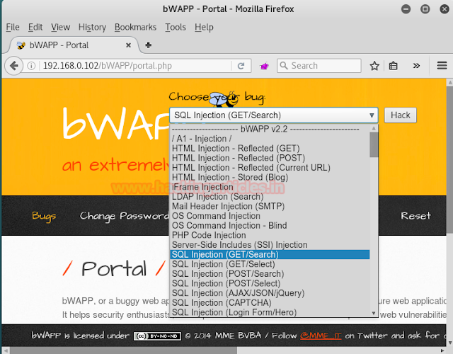Click the purple extension icon beside URL bar

(x=264, y=66)
